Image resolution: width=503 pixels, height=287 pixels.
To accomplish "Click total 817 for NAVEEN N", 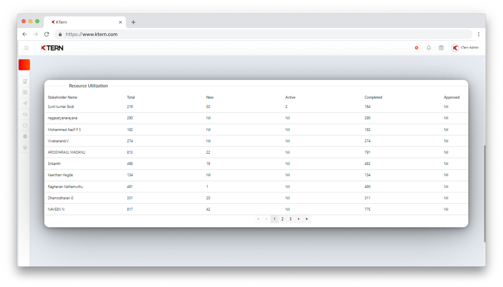I will [x=130, y=209].
